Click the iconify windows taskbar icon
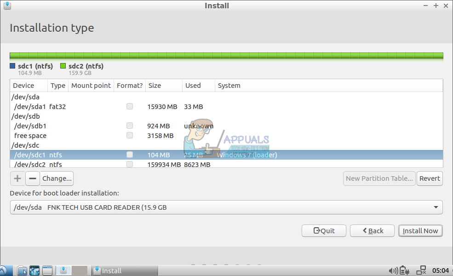This screenshot has height=276, width=453. tap(47, 271)
